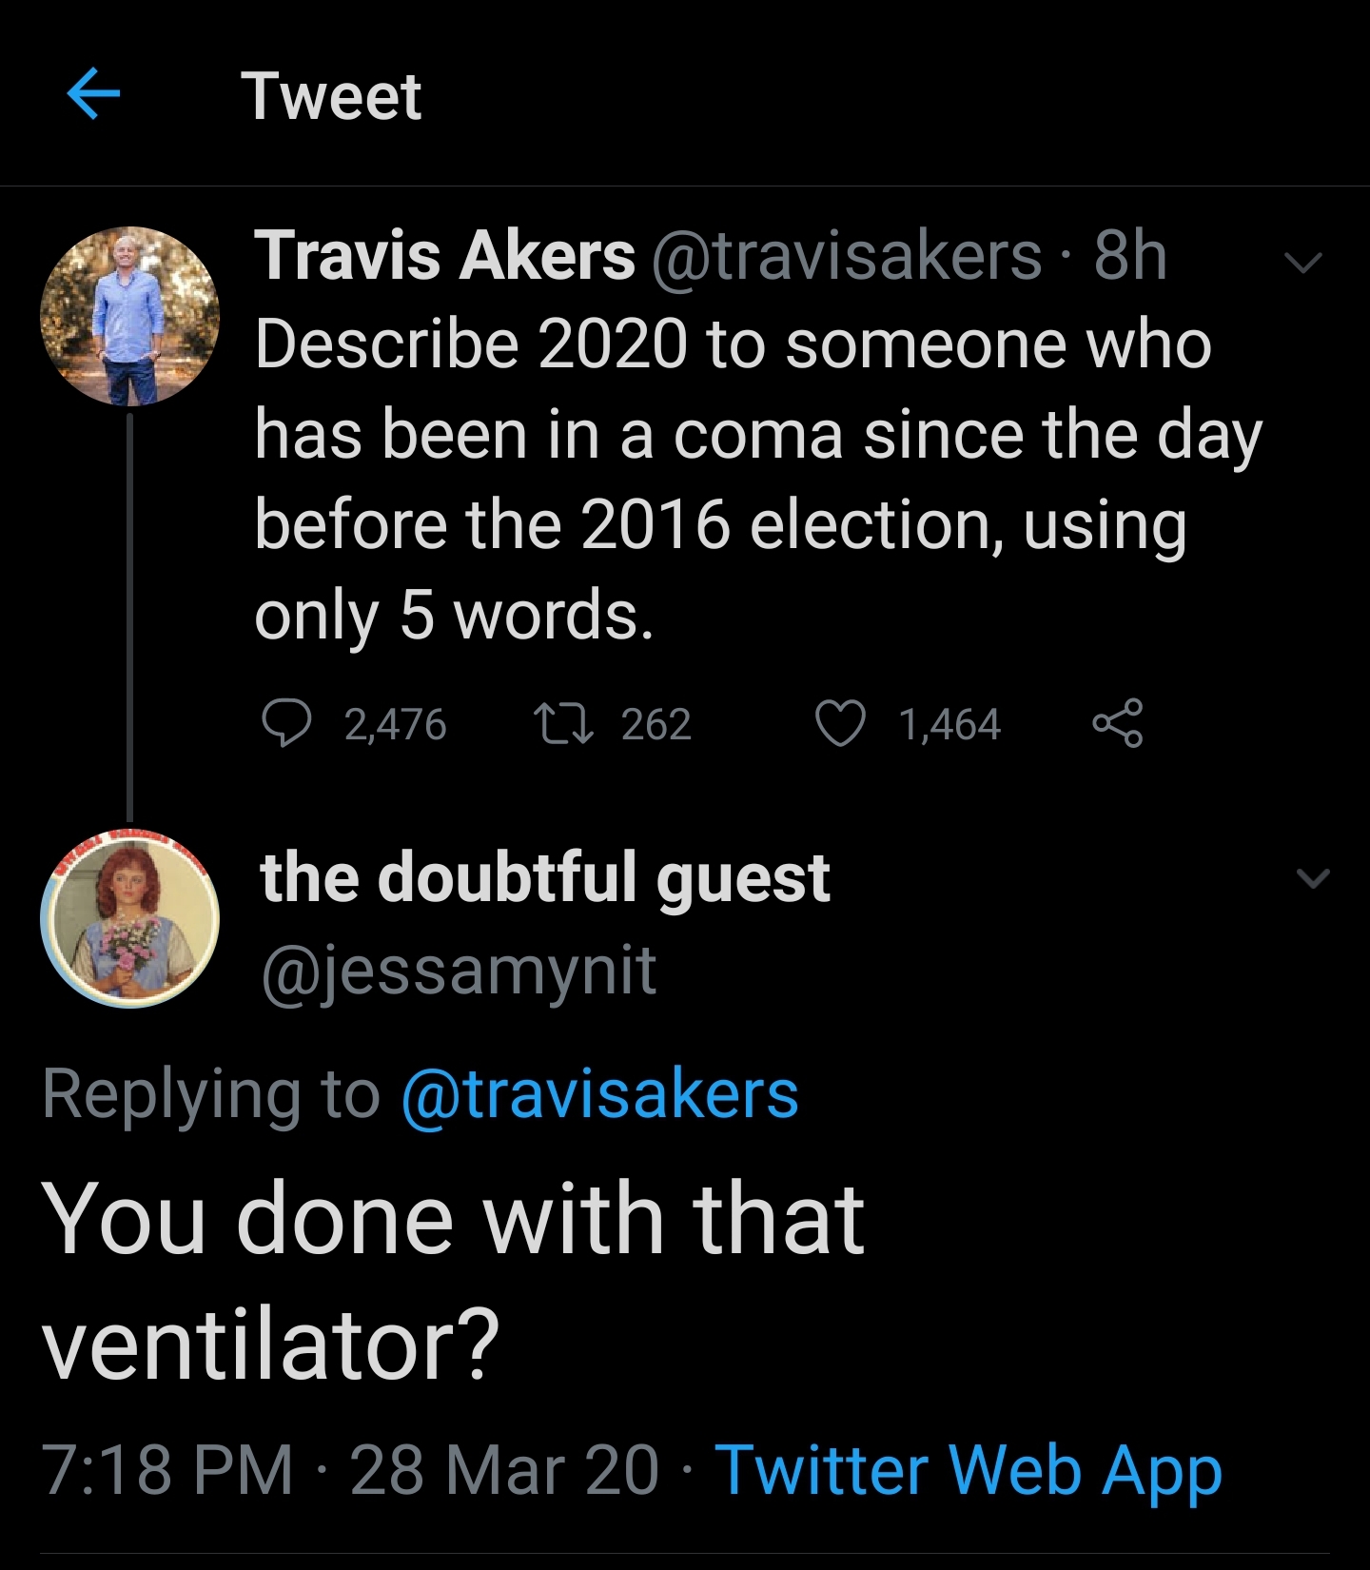
Task: Like the Describe 2020 tweet
Action: [x=840, y=723]
